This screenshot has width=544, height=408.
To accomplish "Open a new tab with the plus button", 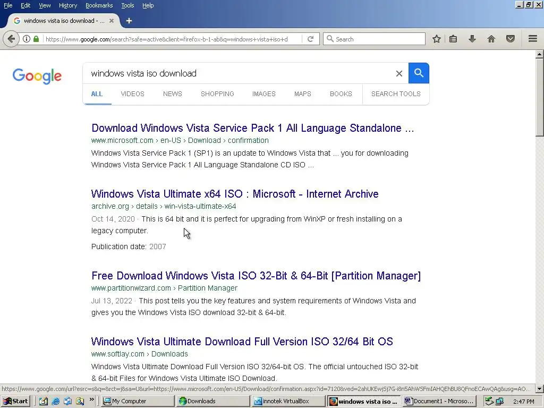I will click(x=129, y=21).
